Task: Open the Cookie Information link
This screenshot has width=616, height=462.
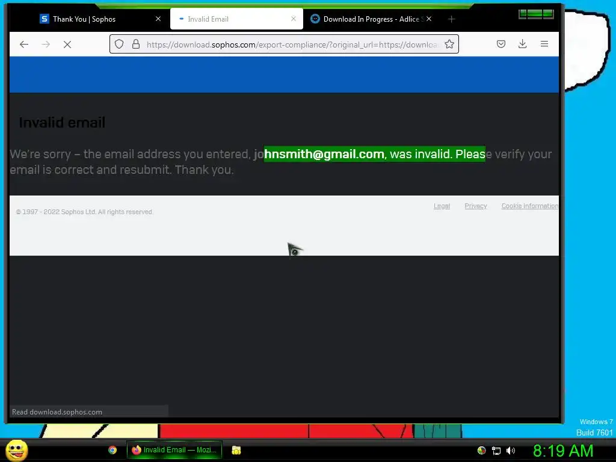Action: 529,206
